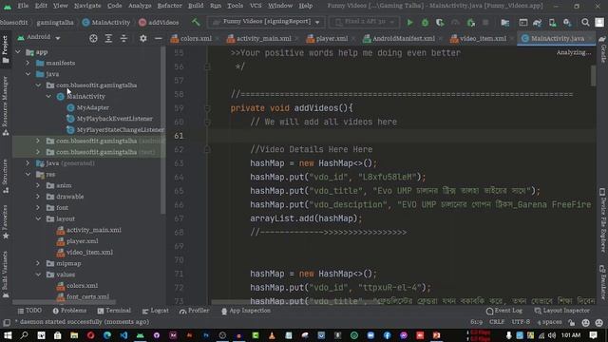This screenshot has height=342, width=608.
Task: Open the VCS menu
Action: 256,6
